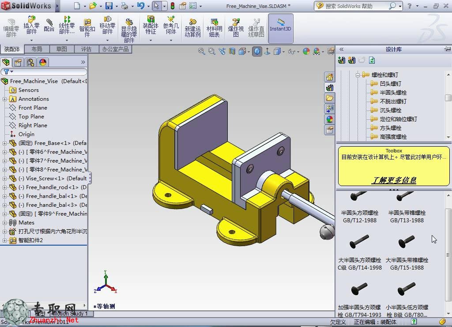Click Smart Fasteners tool (智能扣件)
This screenshot has height=327, width=452.
point(87,28)
